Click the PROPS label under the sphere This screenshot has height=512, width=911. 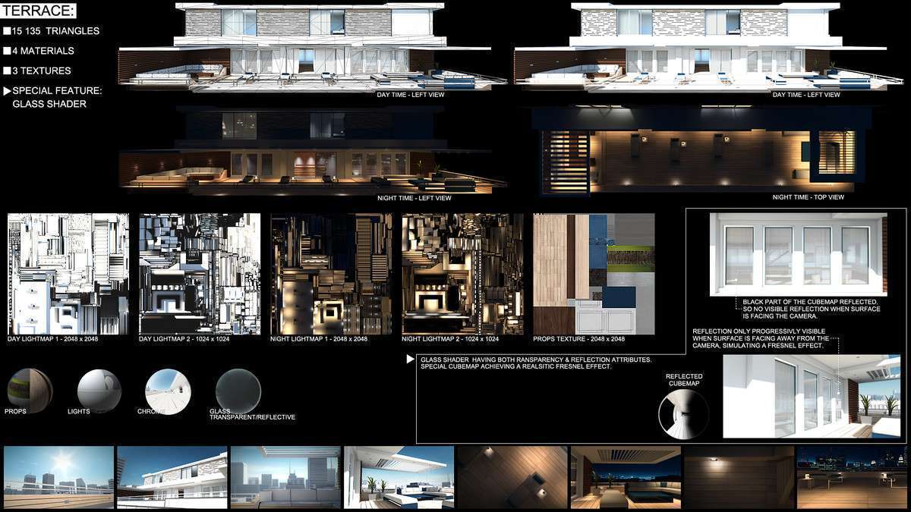15,411
